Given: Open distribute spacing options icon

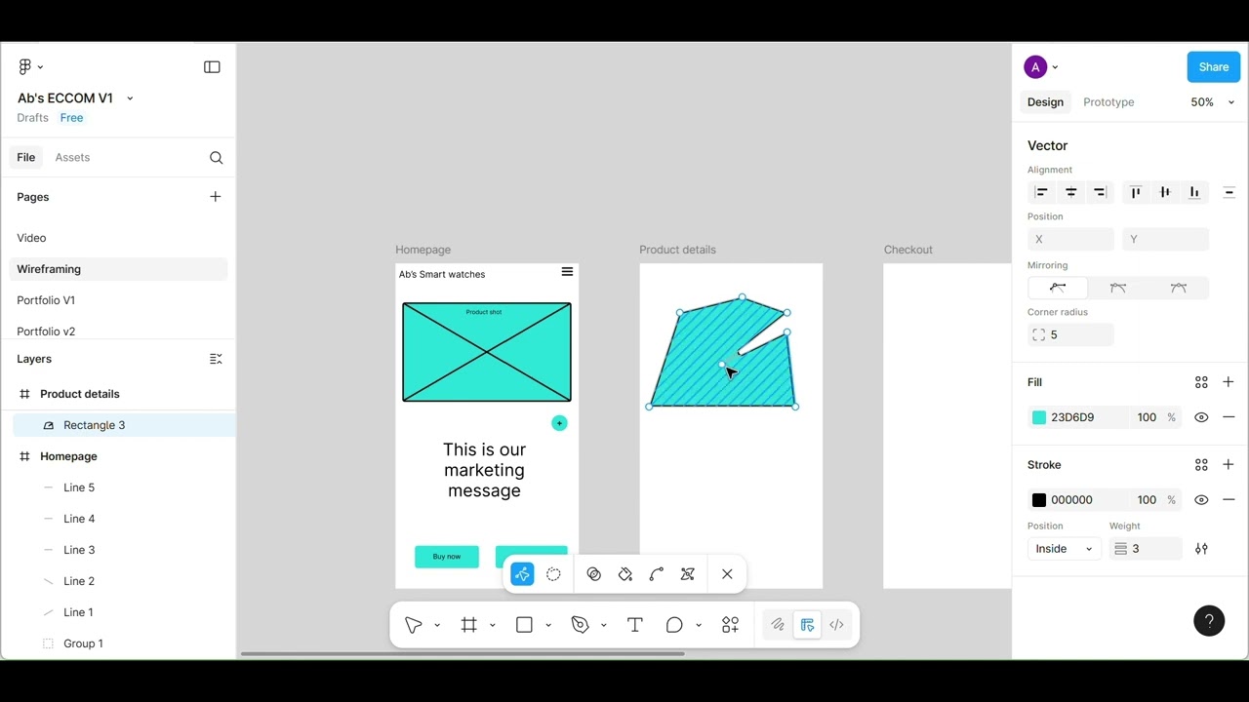Looking at the screenshot, I should (1229, 192).
